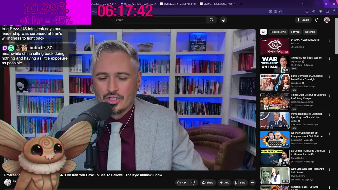Open options for Trump's Most Illegal War Yet
Screen dimensions: 338x190
(329, 58)
